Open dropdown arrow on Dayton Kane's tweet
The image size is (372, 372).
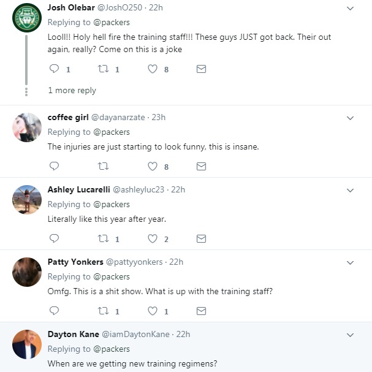pyautogui.click(x=351, y=335)
